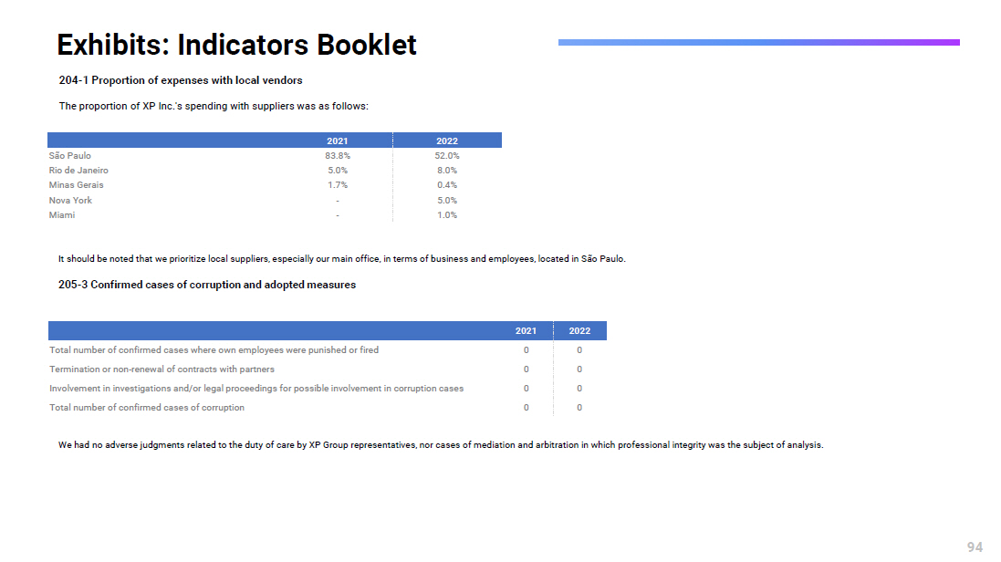This screenshot has width=1001, height=562.
Task: Click the 2021 header in the corruption table
Action: [x=526, y=331]
